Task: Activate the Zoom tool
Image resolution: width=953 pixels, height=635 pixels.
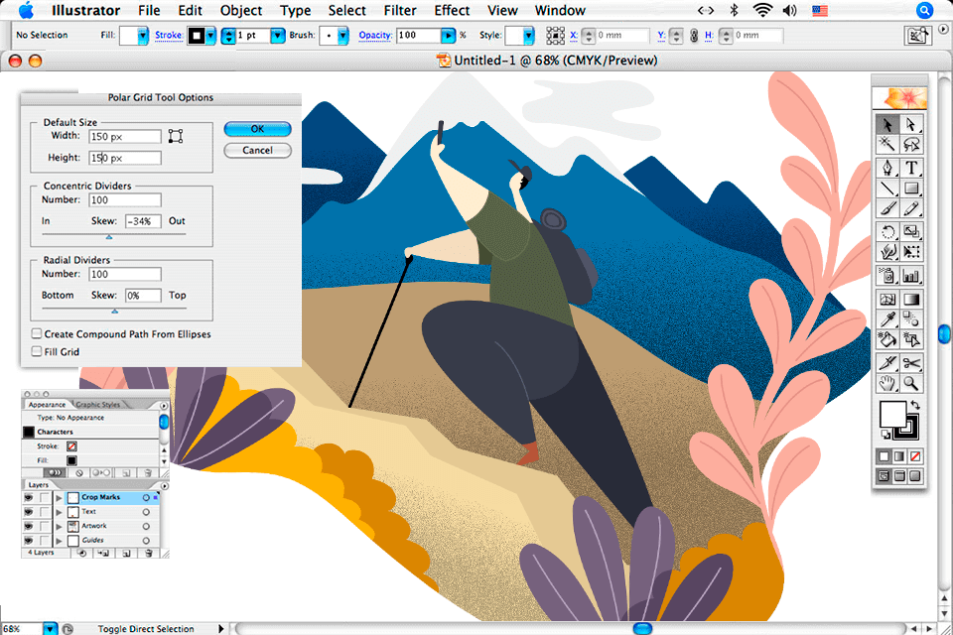Action: click(x=912, y=381)
